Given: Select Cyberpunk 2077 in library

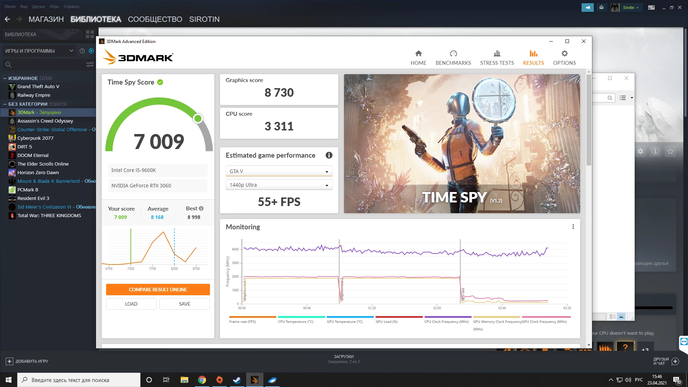Looking at the screenshot, I should click(35, 138).
